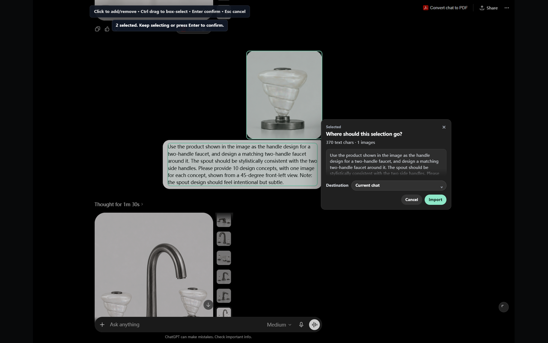The width and height of the screenshot is (548, 343).
Task: Focus the Ask anything input field
Action: (x=184, y=325)
